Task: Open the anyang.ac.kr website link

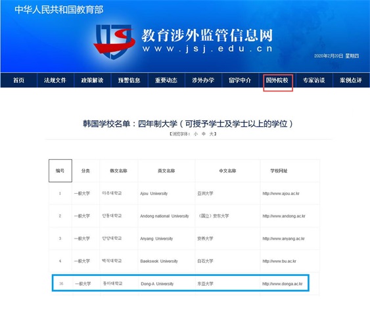Action: click(x=283, y=239)
